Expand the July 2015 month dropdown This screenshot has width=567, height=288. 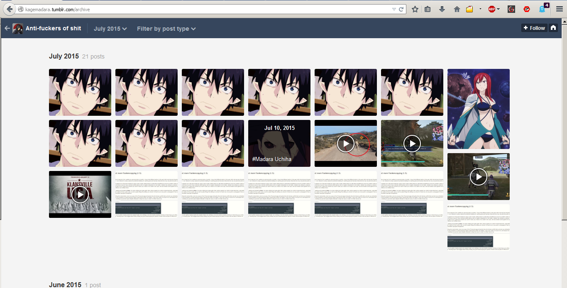110,29
